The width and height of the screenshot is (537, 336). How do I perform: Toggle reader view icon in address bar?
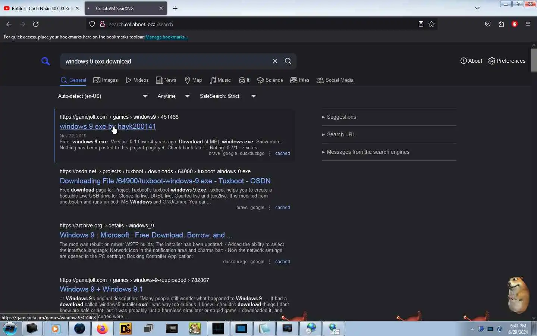(x=421, y=24)
